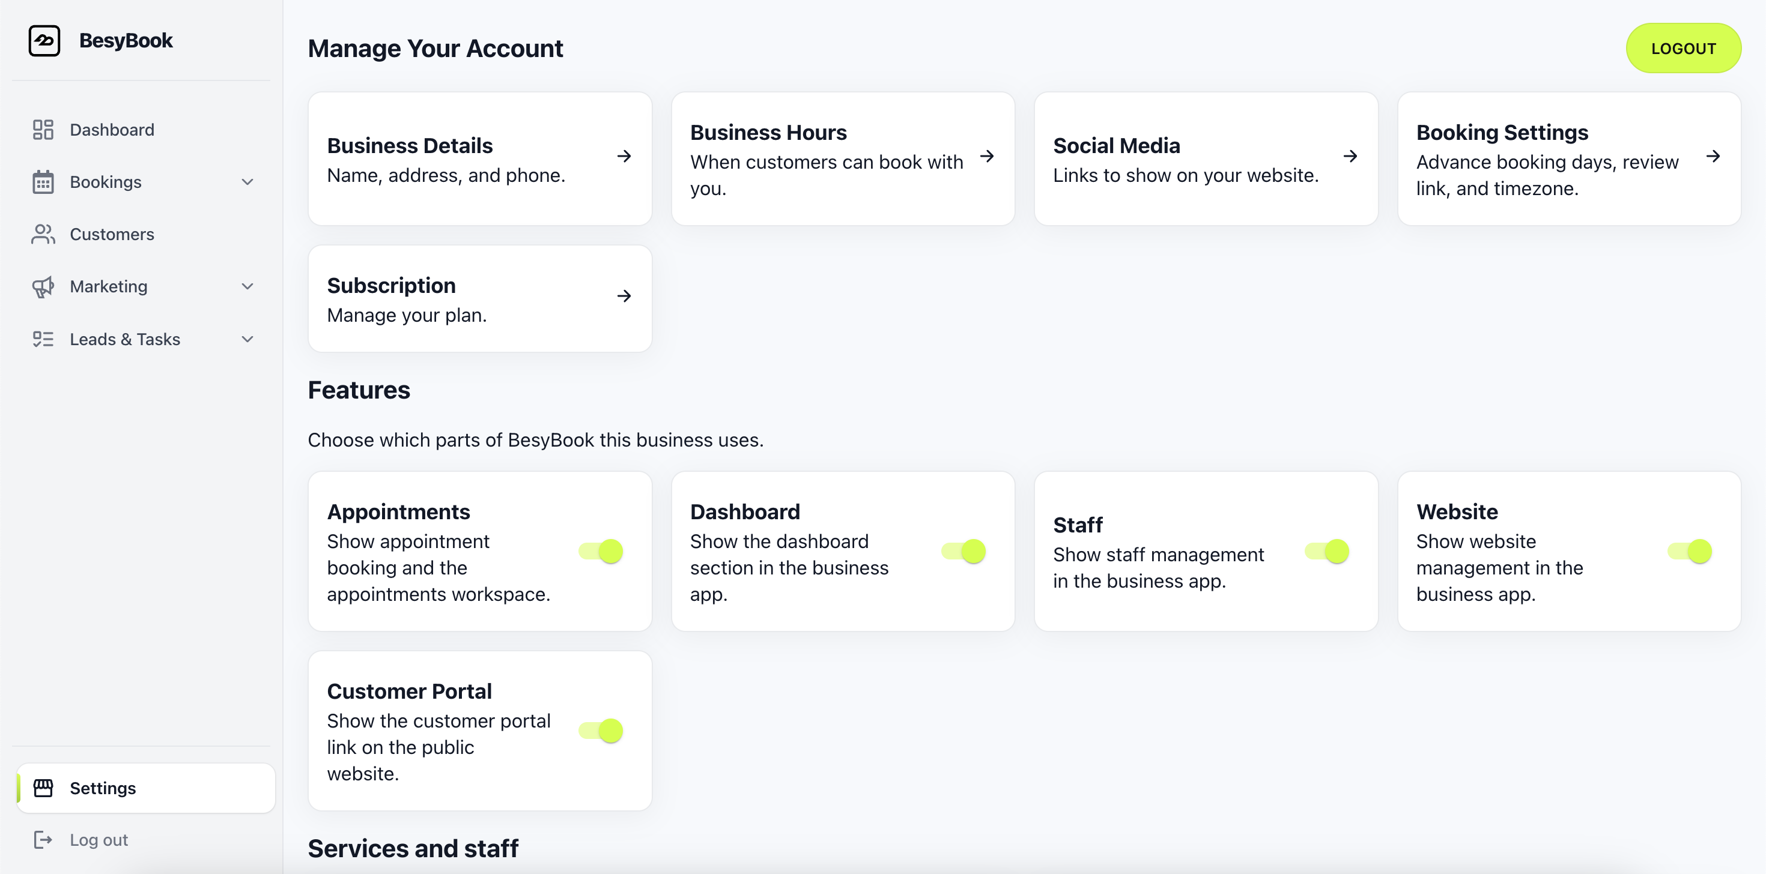The height and width of the screenshot is (874, 1766).
Task: Open the Subscription plan title
Action: 391,286
